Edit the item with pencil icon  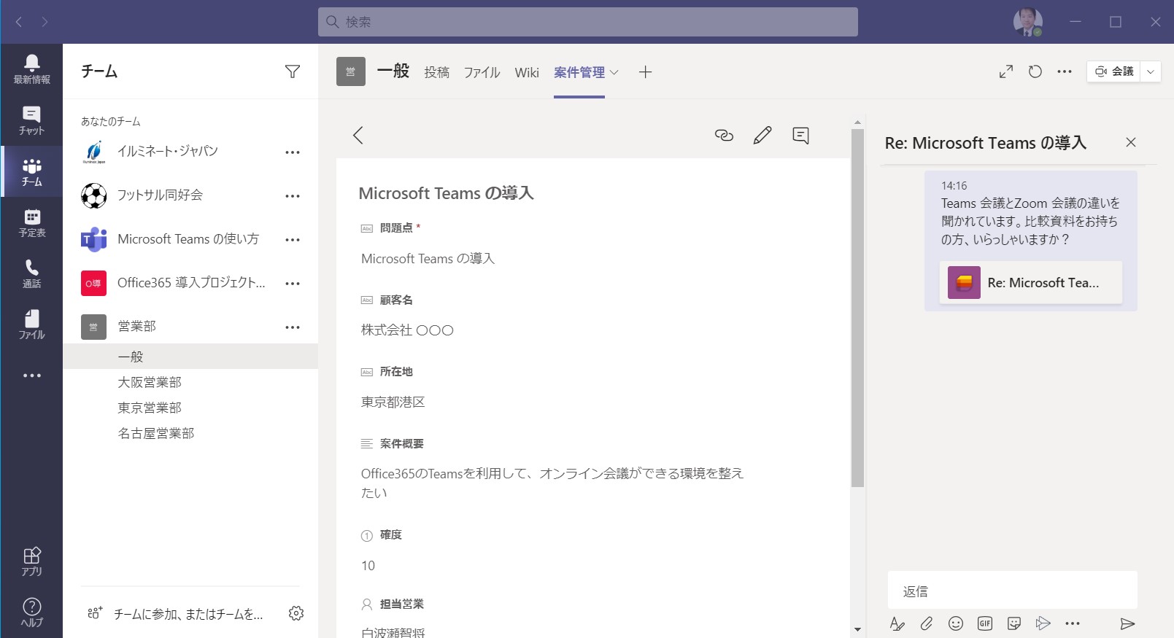762,135
